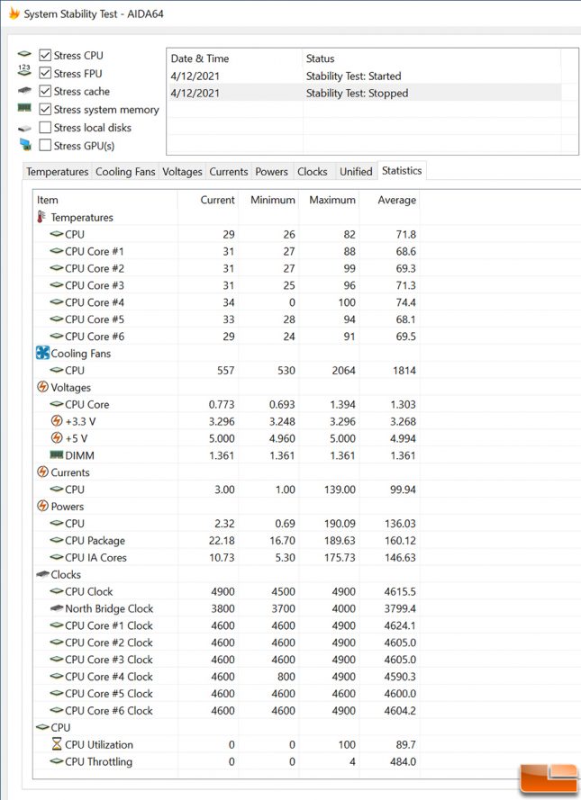
Task: Click the Maximum column header
Action: coord(330,200)
